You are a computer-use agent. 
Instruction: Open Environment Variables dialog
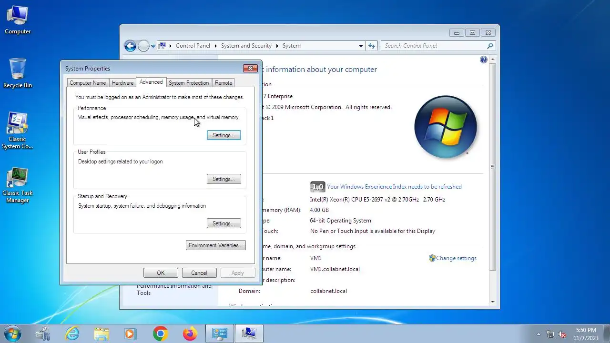click(216, 245)
